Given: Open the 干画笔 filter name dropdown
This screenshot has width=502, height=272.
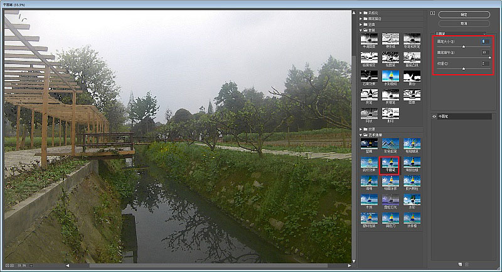Looking at the screenshot, I should [x=460, y=34].
